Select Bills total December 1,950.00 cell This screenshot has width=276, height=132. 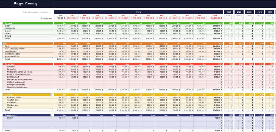pyautogui.click(x=200, y=59)
